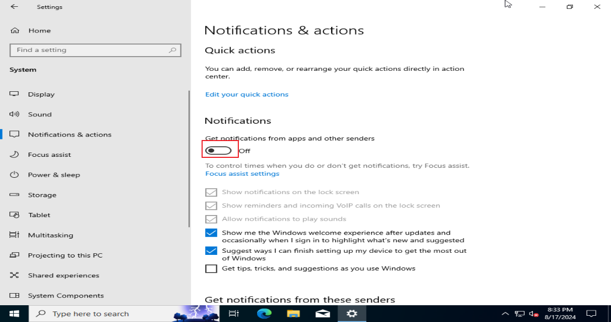Turn on Get notifications from apps toggle
The height and width of the screenshot is (322, 611).
(218, 151)
